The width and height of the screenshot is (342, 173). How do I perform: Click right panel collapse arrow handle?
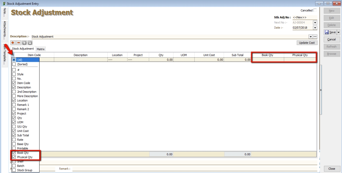point(321,90)
